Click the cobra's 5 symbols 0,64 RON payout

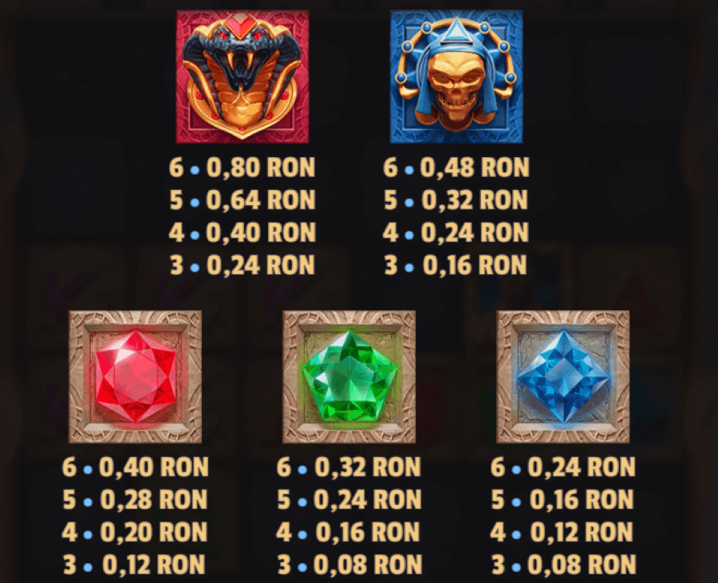pos(243,200)
